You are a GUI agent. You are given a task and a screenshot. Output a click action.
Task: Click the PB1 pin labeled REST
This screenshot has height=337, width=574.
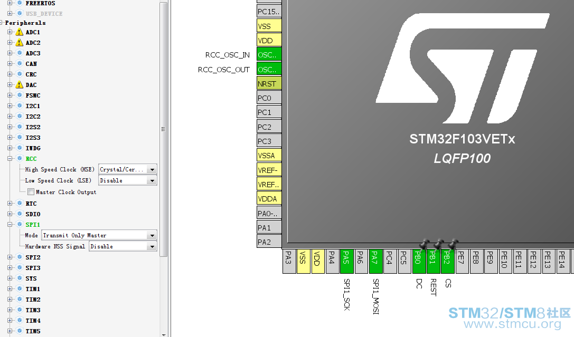pyautogui.click(x=434, y=261)
